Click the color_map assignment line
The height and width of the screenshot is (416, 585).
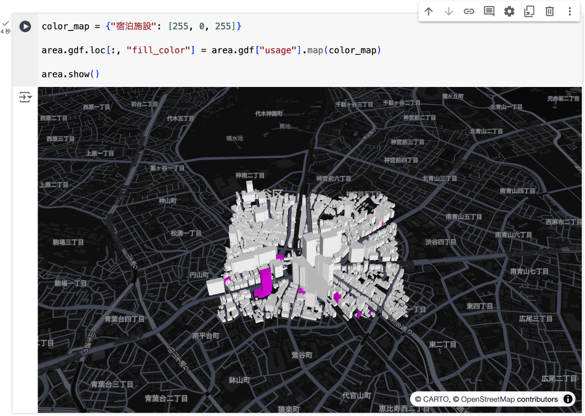142,26
